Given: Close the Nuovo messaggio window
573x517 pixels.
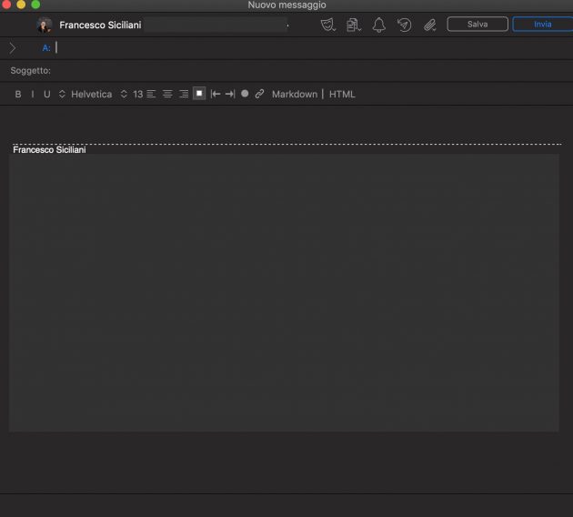Looking at the screenshot, I should pos(6,5).
